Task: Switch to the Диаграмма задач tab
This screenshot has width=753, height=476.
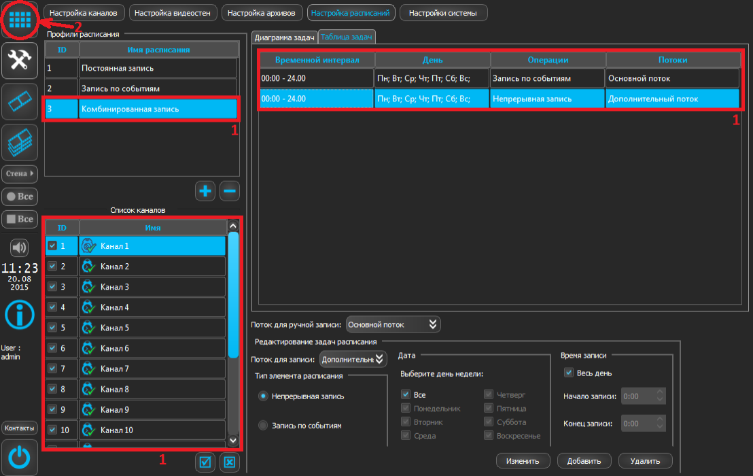Action: pyautogui.click(x=283, y=38)
